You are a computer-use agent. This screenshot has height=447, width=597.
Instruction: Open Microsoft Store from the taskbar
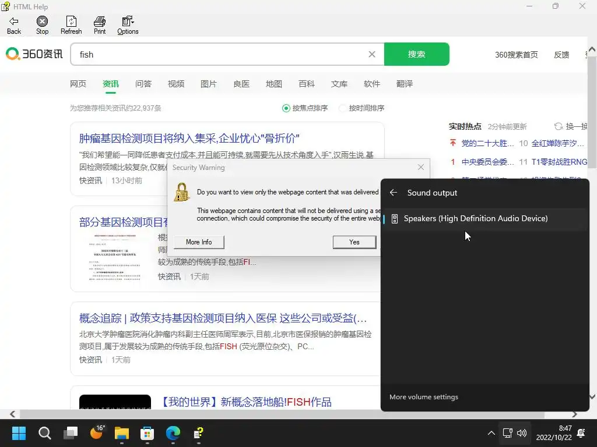pyautogui.click(x=148, y=433)
